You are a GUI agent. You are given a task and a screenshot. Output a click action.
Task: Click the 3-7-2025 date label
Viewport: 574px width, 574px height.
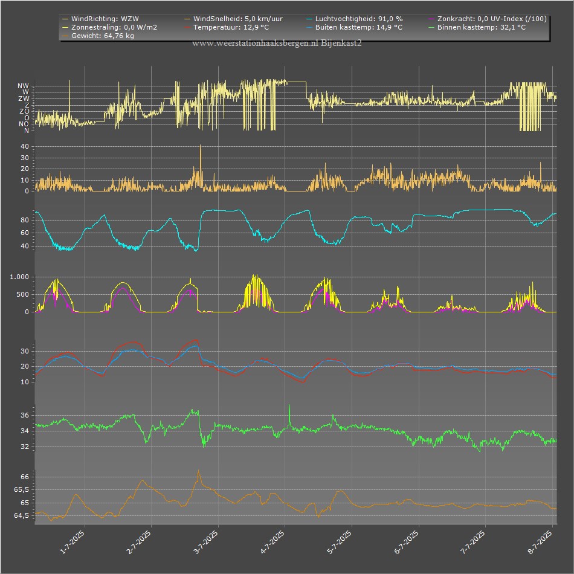point(205,542)
